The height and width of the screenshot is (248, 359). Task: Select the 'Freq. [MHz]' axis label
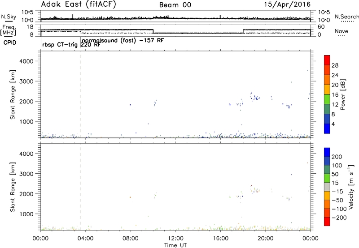(8, 30)
